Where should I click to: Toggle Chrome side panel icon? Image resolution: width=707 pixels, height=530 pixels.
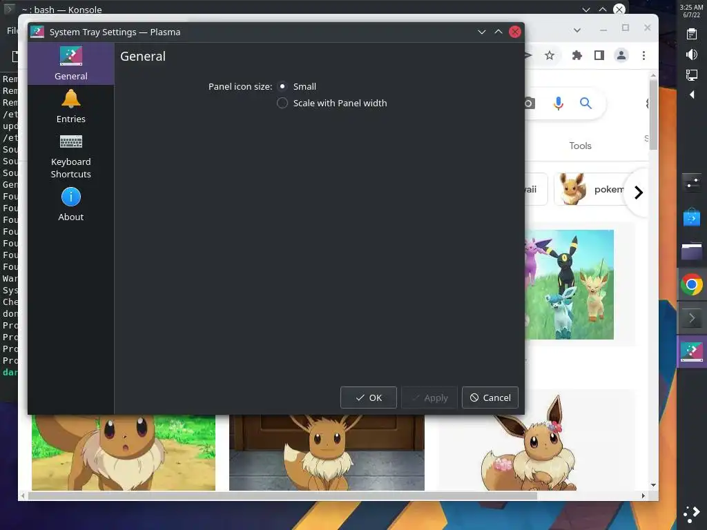tap(599, 55)
